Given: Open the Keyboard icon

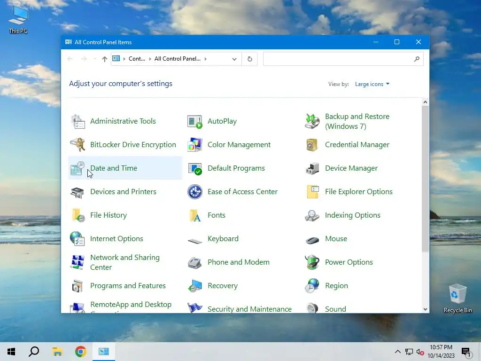Looking at the screenshot, I should [x=195, y=241].
